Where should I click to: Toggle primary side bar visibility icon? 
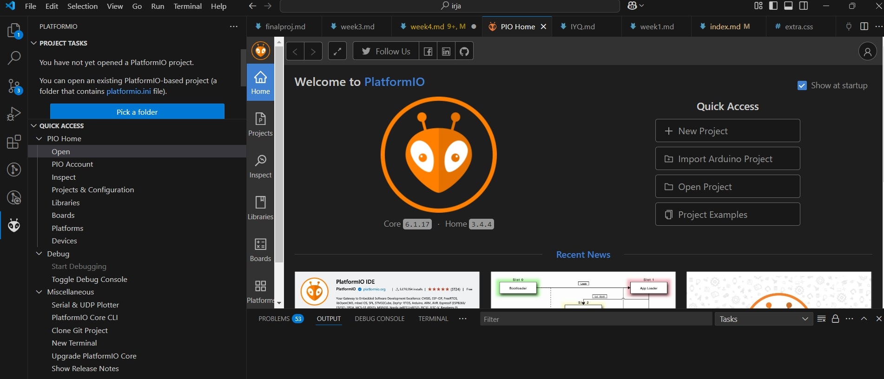click(x=773, y=6)
